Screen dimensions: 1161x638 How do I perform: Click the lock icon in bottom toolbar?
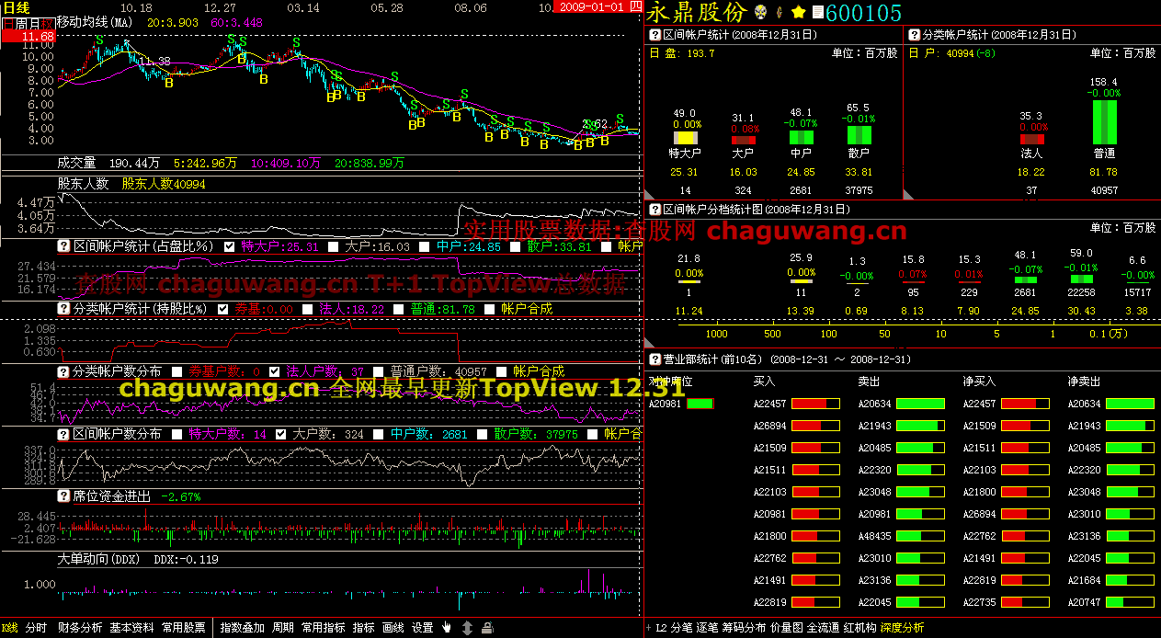(x=487, y=628)
